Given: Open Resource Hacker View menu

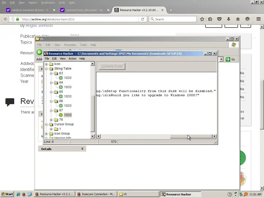Looking at the screenshot, I should click(x=63, y=59).
